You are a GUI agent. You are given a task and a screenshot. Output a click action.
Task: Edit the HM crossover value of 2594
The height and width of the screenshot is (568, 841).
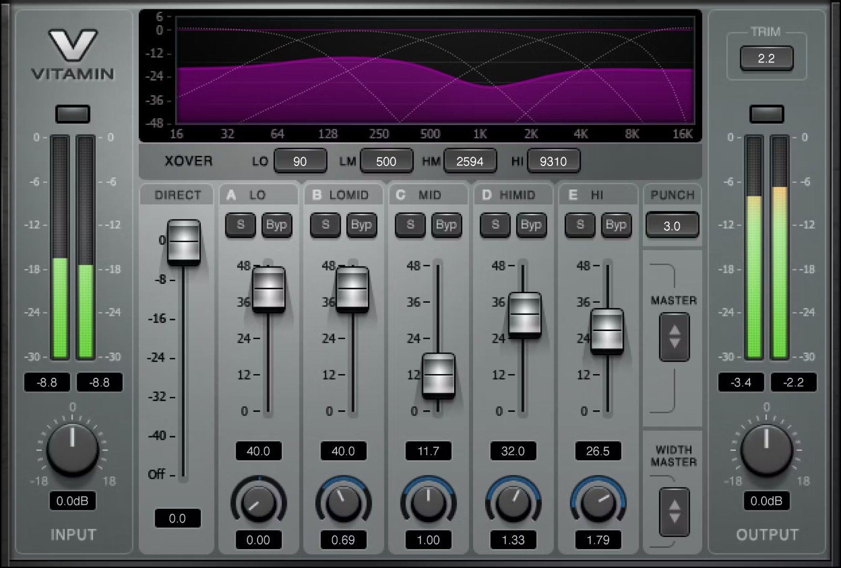pos(470,161)
